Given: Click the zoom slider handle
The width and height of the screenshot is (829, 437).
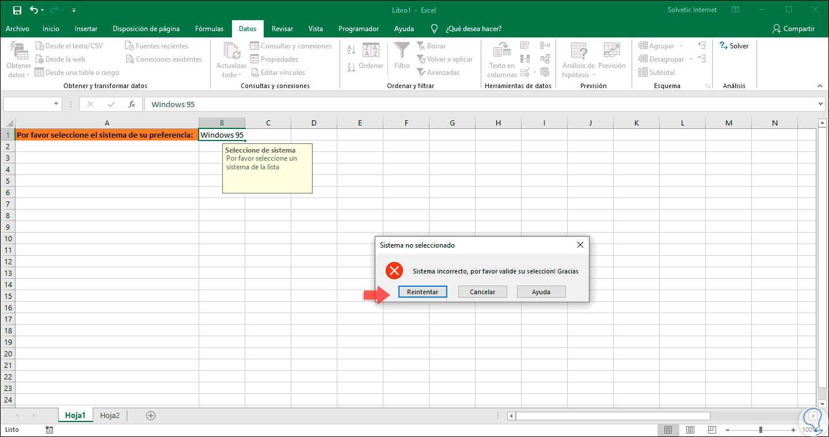Looking at the screenshot, I should click(760, 430).
